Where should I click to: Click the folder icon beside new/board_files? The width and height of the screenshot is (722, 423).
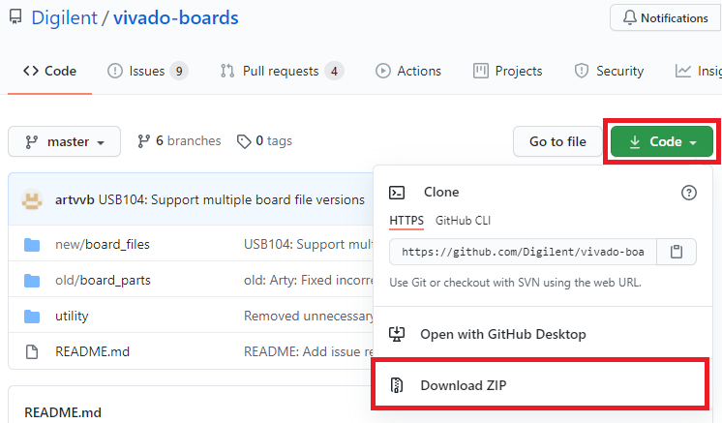(x=32, y=244)
